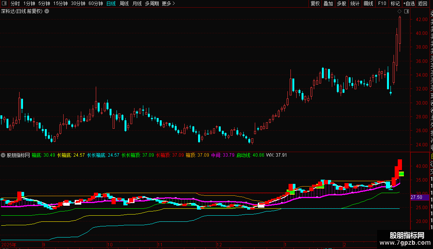Open the 深科达 chart settings dropdown
The width and height of the screenshot is (433, 249).
coord(47,11)
